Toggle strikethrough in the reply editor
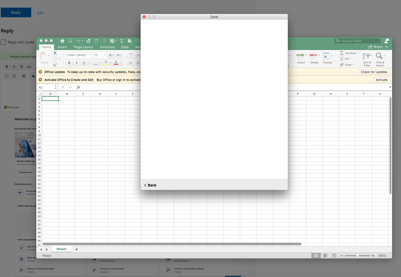This screenshot has width=401, height=277. (29, 67)
